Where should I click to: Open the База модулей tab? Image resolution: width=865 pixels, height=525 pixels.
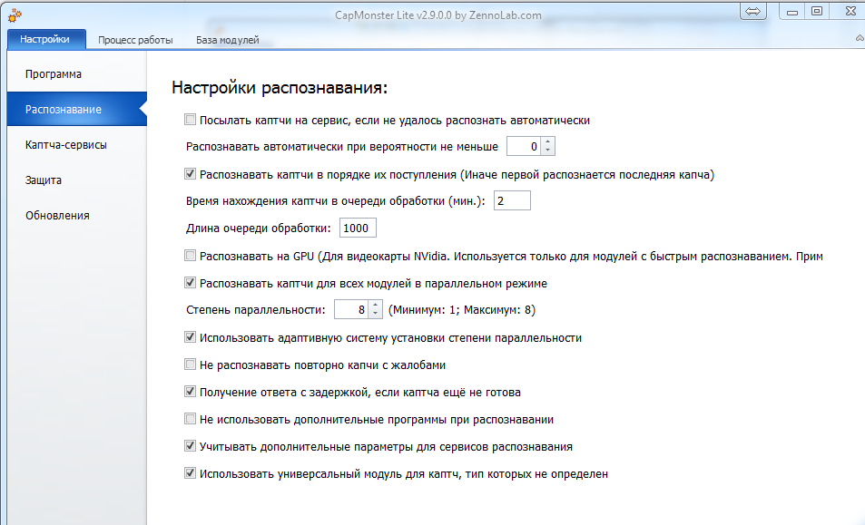227,40
